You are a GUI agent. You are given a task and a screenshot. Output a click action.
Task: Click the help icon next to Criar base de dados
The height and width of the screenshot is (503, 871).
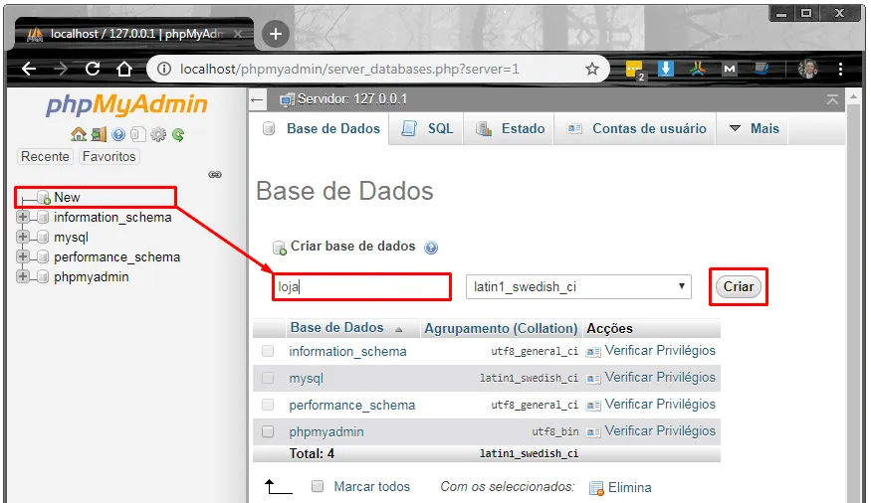click(x=431, y=248)
